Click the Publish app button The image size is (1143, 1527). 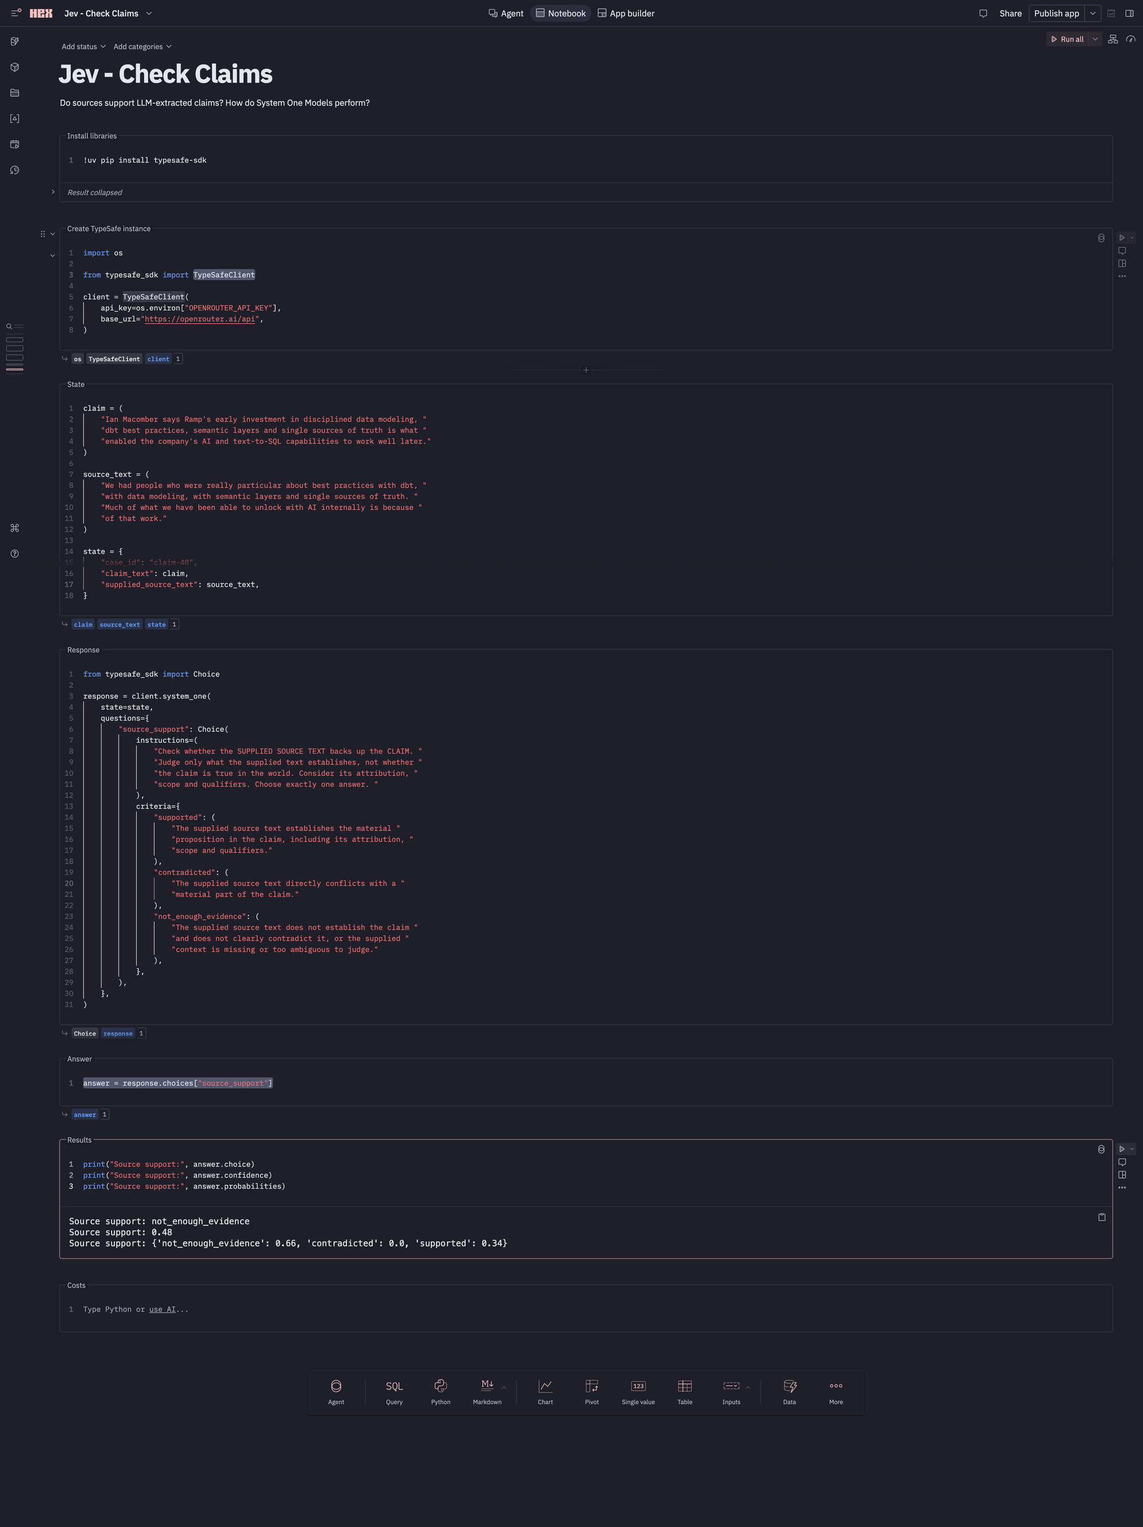1057,13
